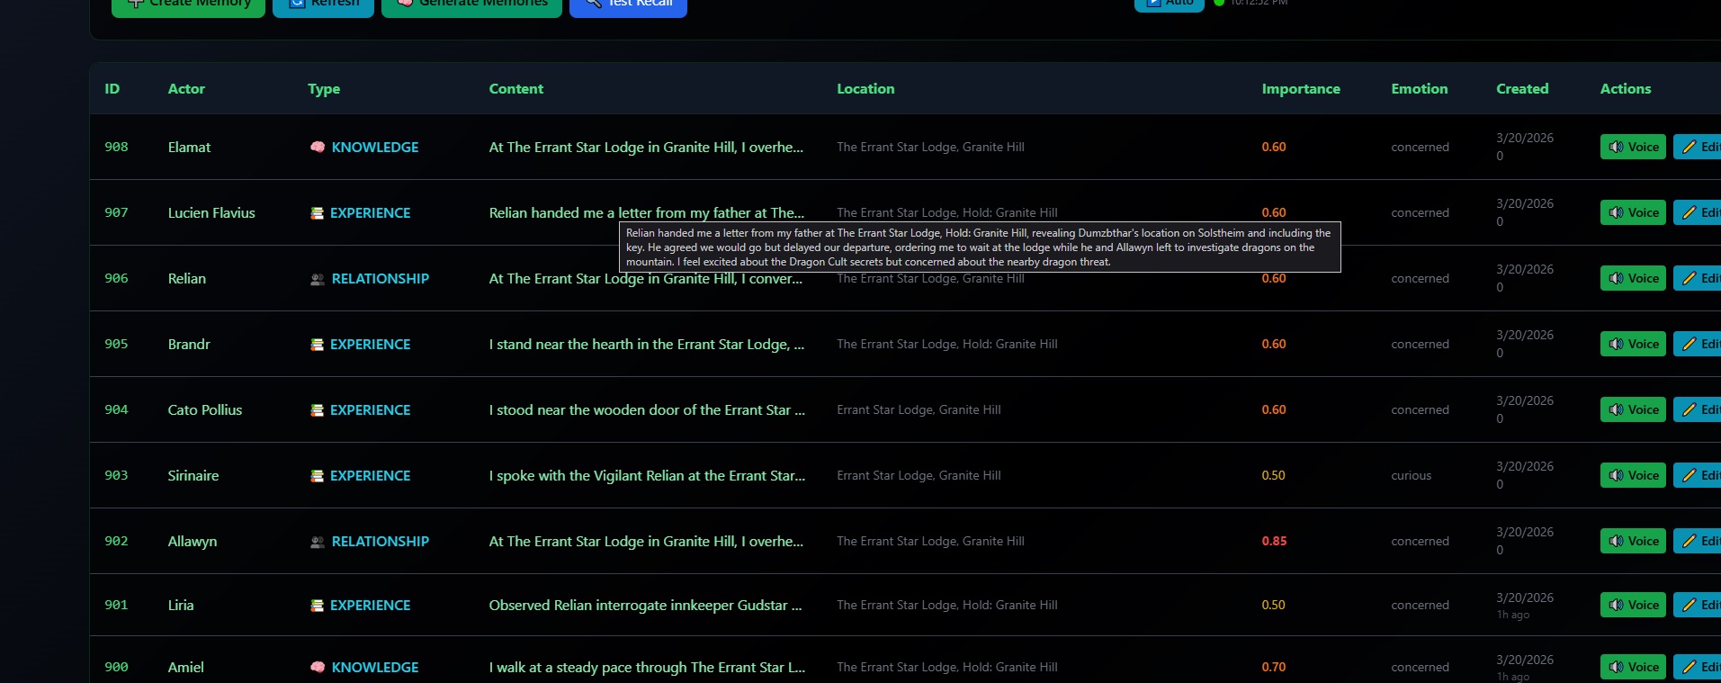Click Cato Pollius's location 'Errant Star Lodge, Granite Hill'

(919, 409)
